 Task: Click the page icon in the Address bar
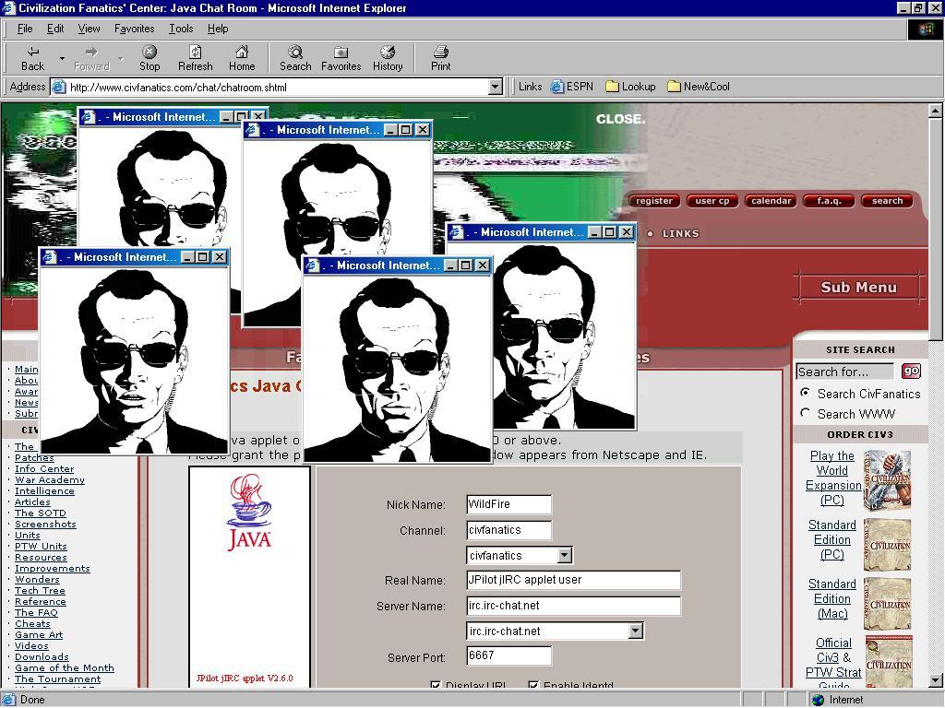58,88
